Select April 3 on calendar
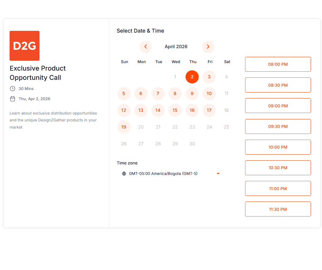This screenshot has width=322, height=270. click(x=209, y=77)
